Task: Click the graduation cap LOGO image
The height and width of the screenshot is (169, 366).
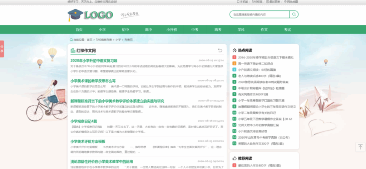Action: tap(90, 15)
